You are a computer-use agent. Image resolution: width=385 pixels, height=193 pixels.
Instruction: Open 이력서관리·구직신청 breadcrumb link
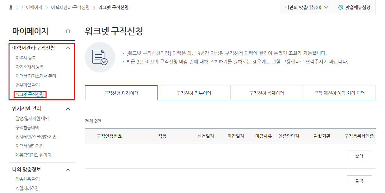point(70,7)
